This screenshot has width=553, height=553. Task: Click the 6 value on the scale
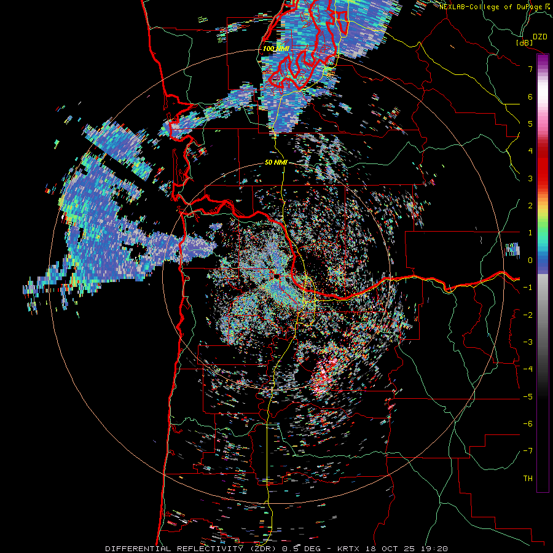click(530, 96)
